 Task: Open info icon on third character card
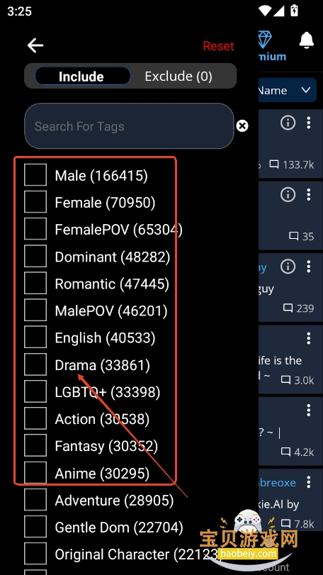click(x=288, y=267)
